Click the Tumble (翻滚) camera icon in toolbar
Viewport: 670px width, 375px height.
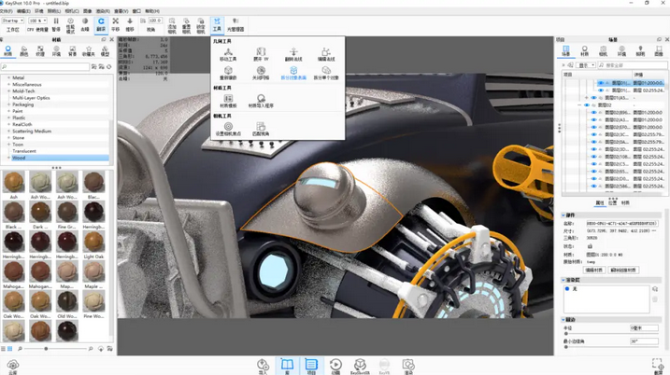(101, 23)
